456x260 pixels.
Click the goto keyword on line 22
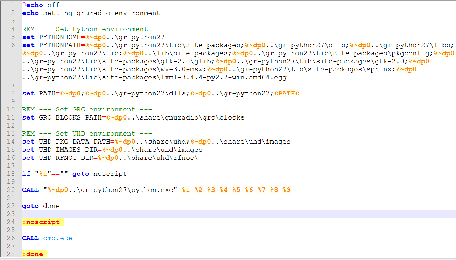tap(30, 206)
